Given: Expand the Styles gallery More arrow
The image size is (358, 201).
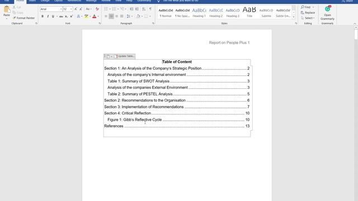Looking at the screenshot, I should 294,17.
